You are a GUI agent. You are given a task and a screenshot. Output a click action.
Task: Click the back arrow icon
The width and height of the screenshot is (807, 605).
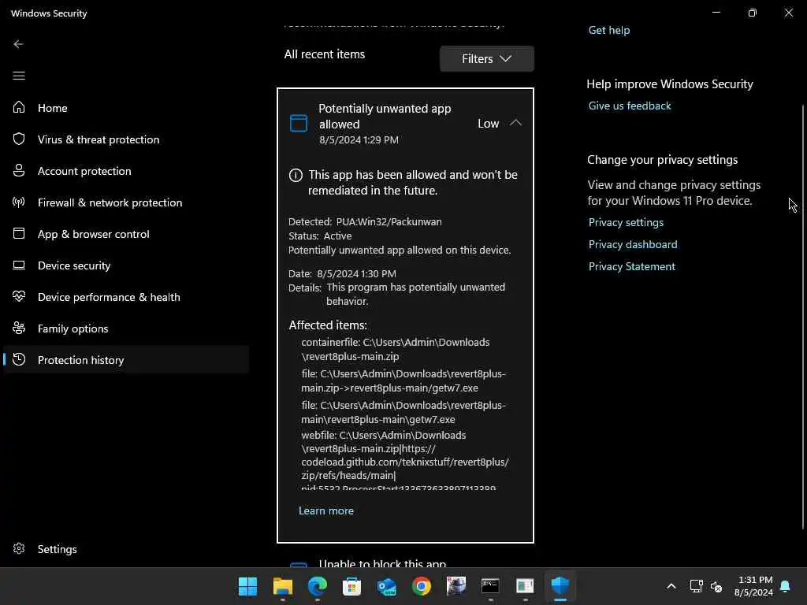point(19,44)
